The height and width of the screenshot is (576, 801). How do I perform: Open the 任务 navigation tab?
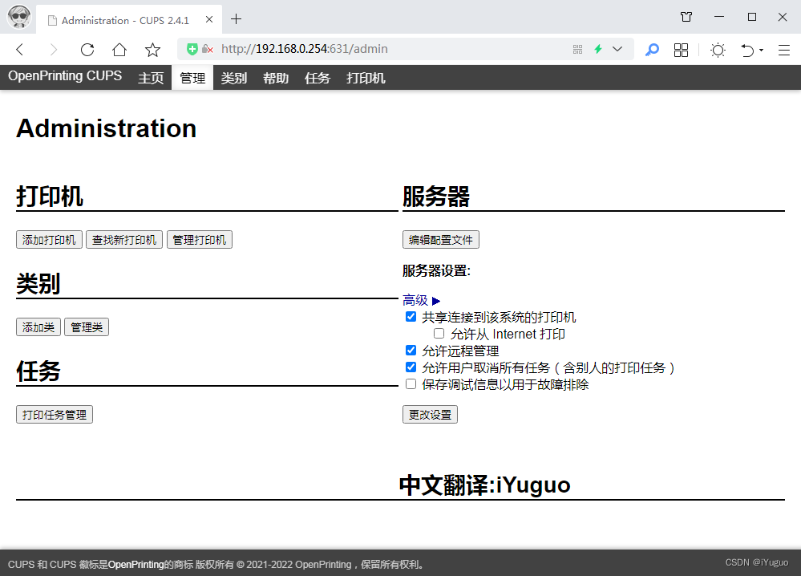(x=318, y=78)
